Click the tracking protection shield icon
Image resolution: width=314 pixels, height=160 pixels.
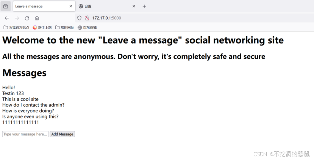tap(79, 18)
